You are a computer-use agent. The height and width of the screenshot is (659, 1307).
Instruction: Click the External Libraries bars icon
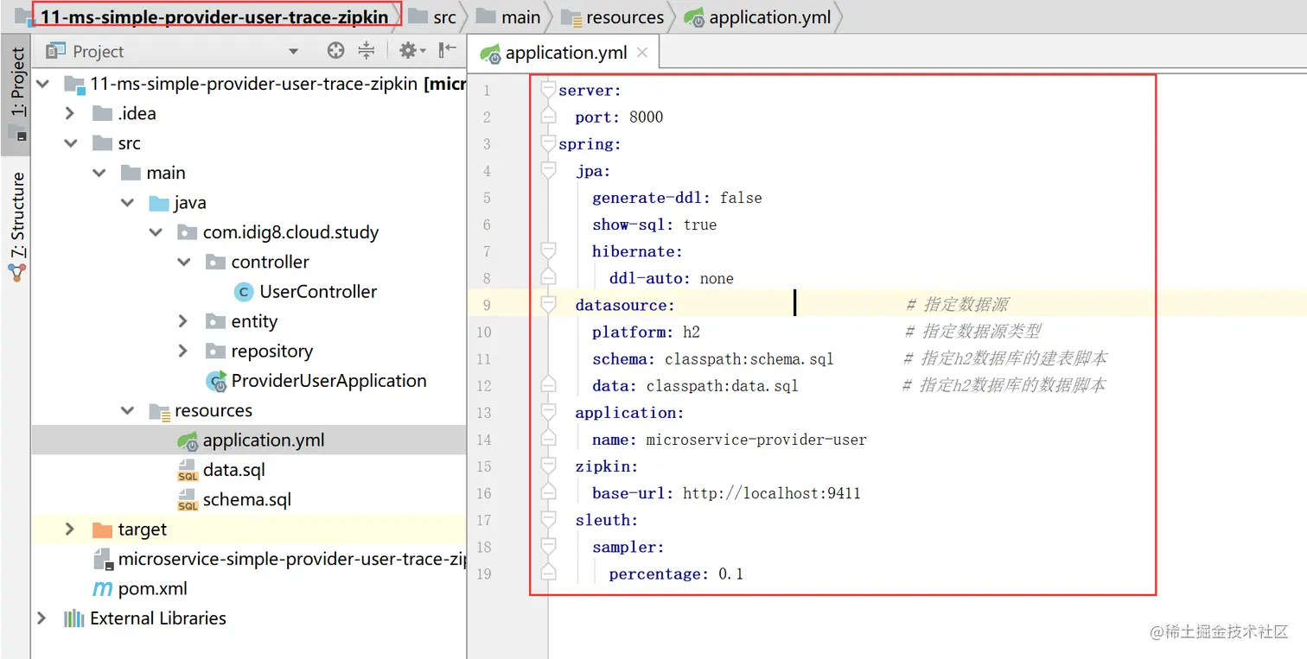[x=73, y=618]
